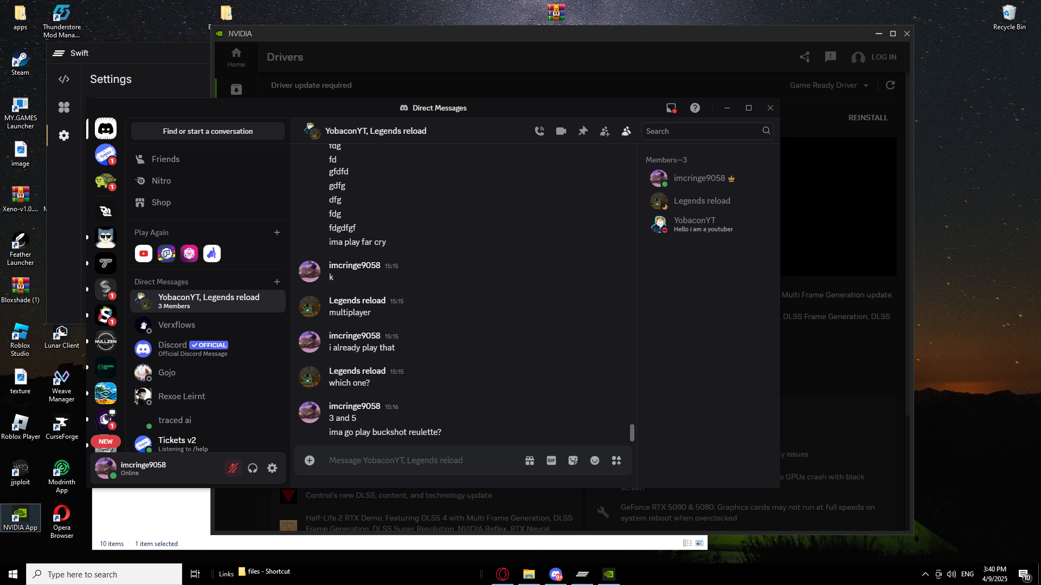
Task: Start a video call in Discord
Action: click(x=561, y=131)
